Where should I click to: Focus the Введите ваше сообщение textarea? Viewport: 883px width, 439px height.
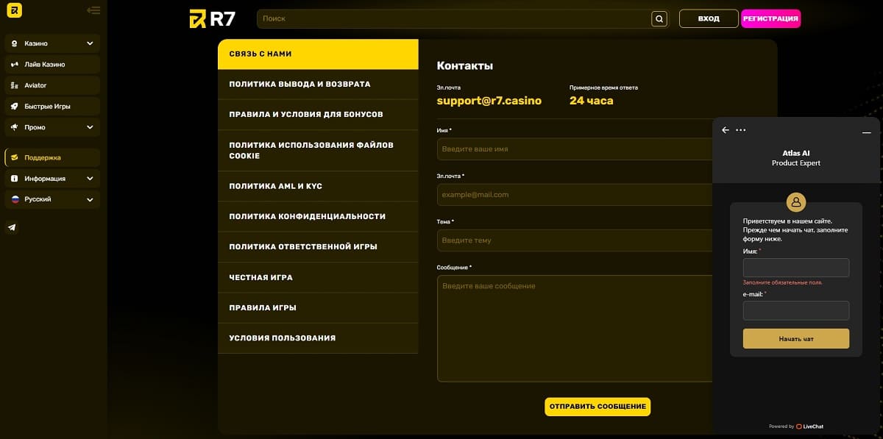575,329
